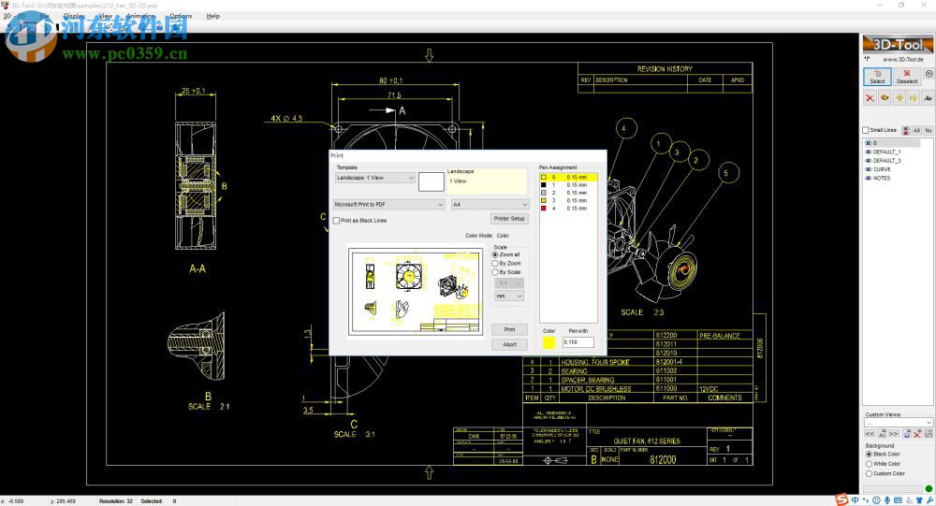Enable the Small Lines checkbox
Screen dimensions: 936x506
(x=866, y=130)
